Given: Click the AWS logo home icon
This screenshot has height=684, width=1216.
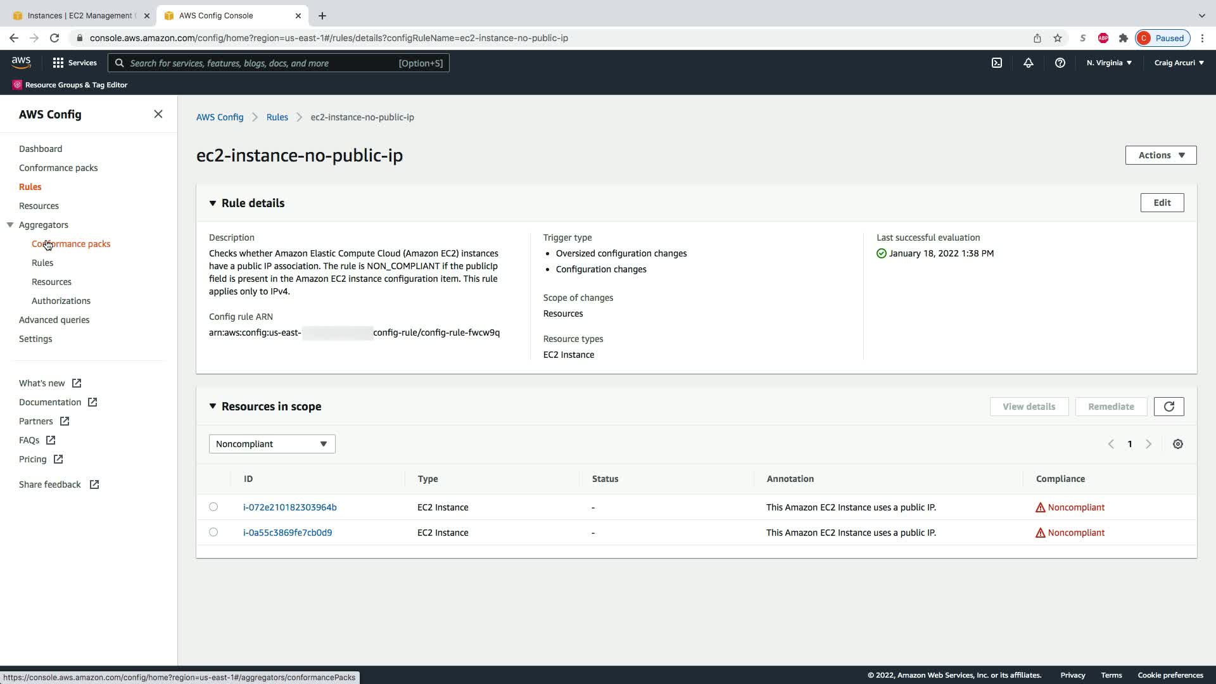Looking at the screenshot, I should 21,62.
